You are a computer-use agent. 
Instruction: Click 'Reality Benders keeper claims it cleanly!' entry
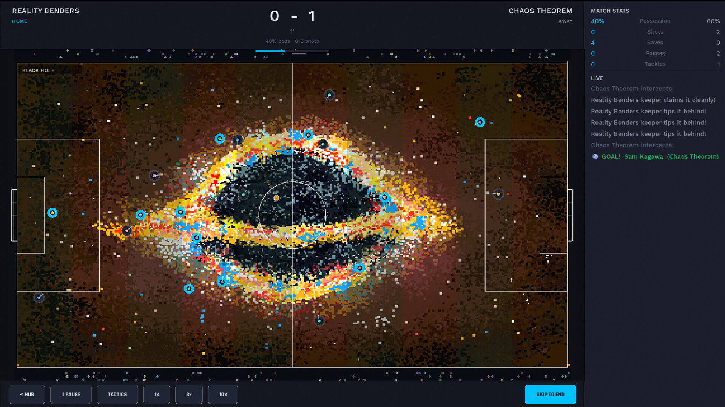click(653, 100)
